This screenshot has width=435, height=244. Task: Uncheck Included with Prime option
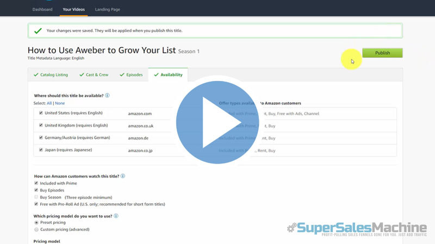click(36, 184)
